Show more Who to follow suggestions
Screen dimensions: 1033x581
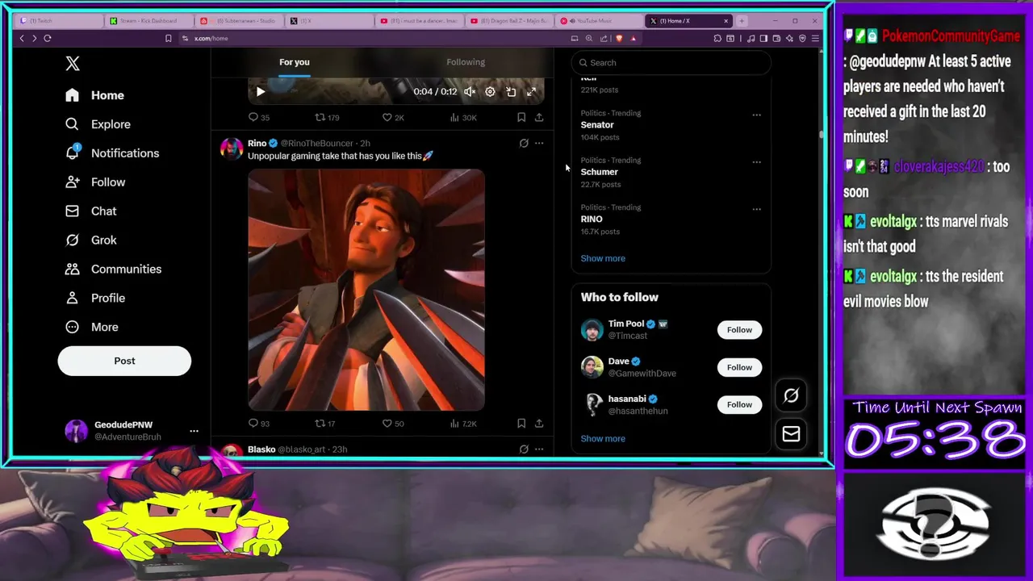[x=603, y=439]
